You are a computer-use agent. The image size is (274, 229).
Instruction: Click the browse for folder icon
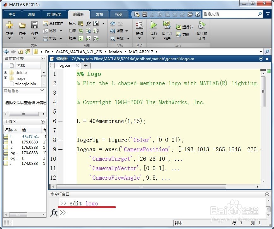[28, 52]
